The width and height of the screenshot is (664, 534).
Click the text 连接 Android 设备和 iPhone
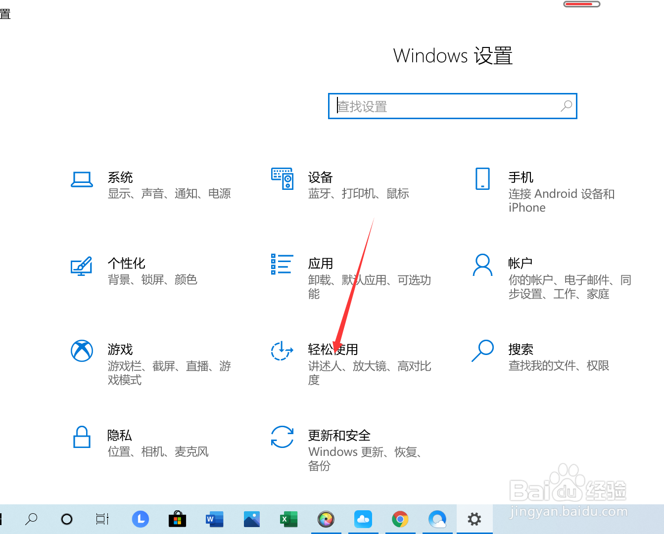562,200
